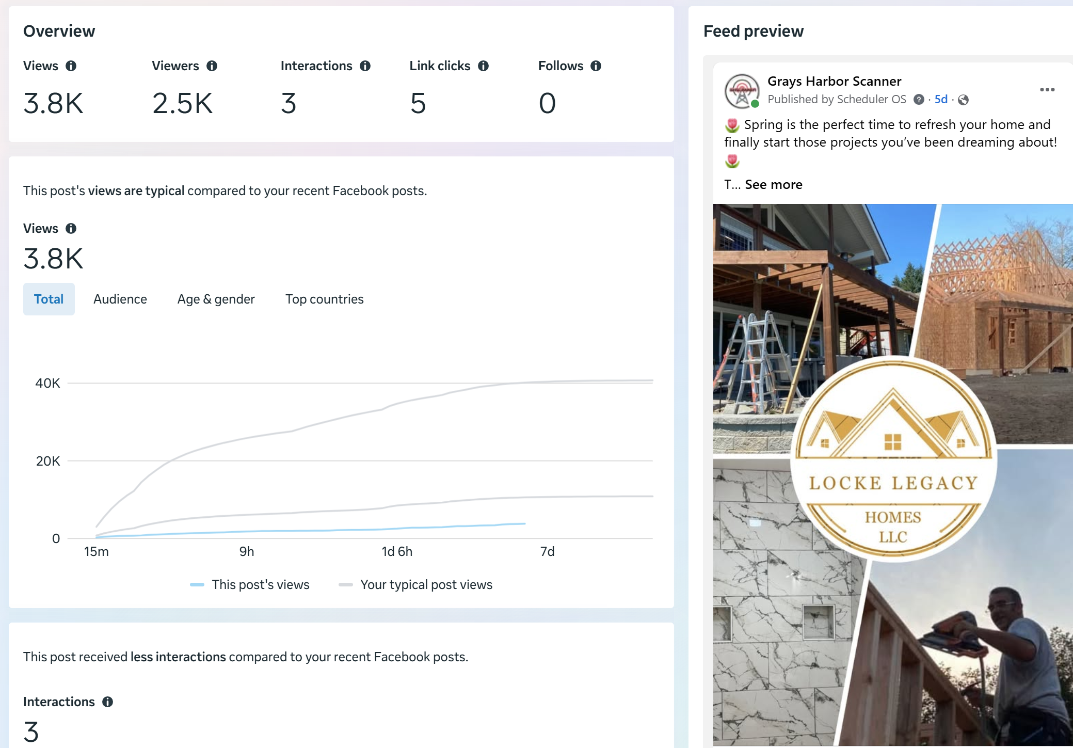This screenshot has height=748, width=1073.
Task: Click the info icon by the lower Interactions heading
Action: click(x=108, y=702)
